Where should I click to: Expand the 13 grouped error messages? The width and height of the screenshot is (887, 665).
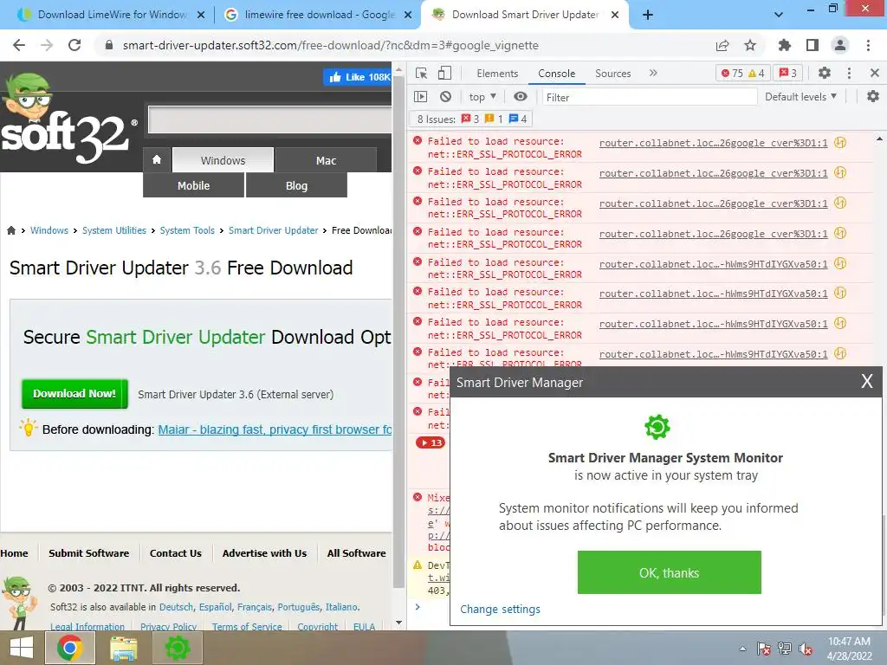[x=431, y=442]
